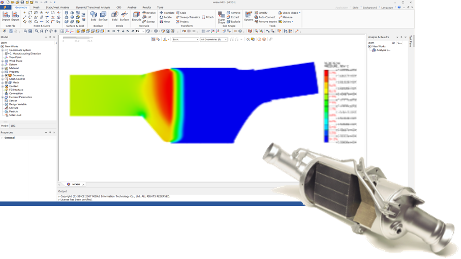Open the Mesh ribbon tab
Image resolution: width=461 pixels, height=259 pixels.
[36, 7]
